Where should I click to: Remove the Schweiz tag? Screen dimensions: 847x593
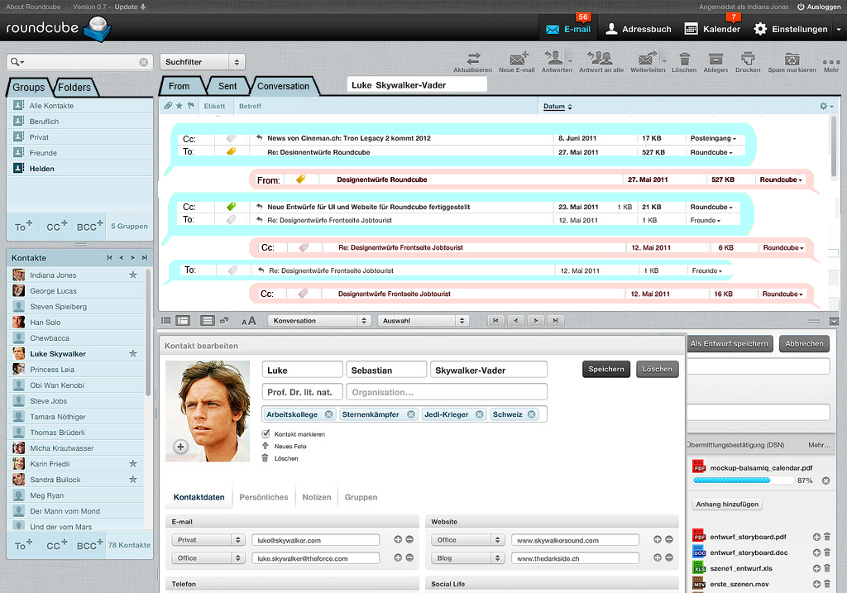[532, 414]
